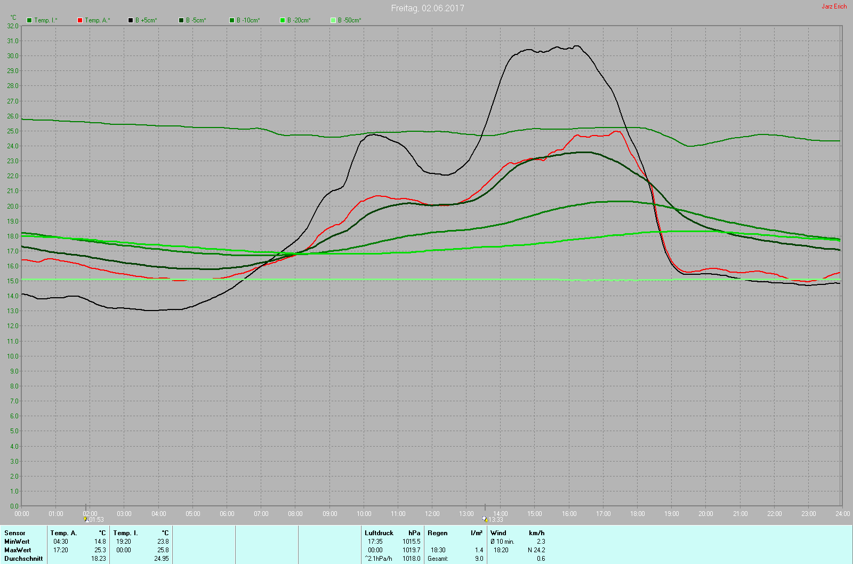
Task: Click the marker icon at 13:33
Action: (485, 519)
